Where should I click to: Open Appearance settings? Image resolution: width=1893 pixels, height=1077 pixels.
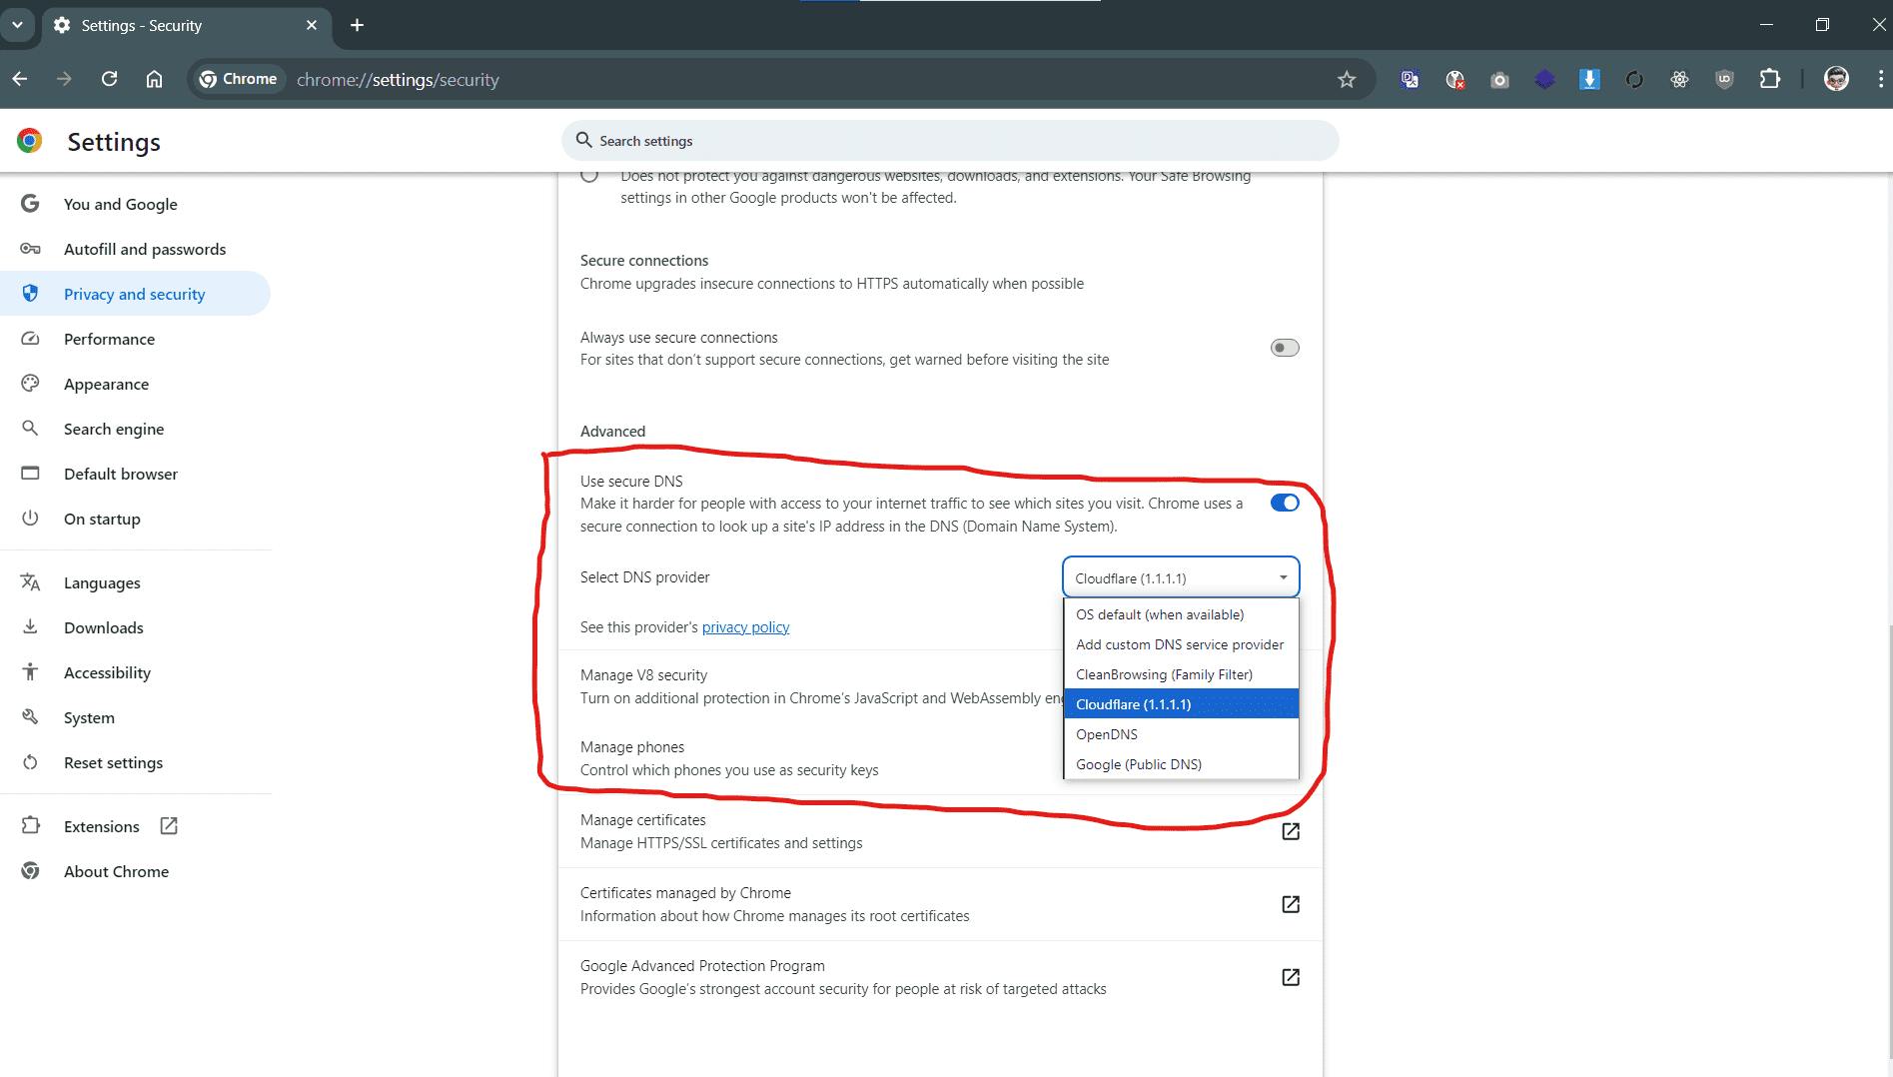click(136, 384)
